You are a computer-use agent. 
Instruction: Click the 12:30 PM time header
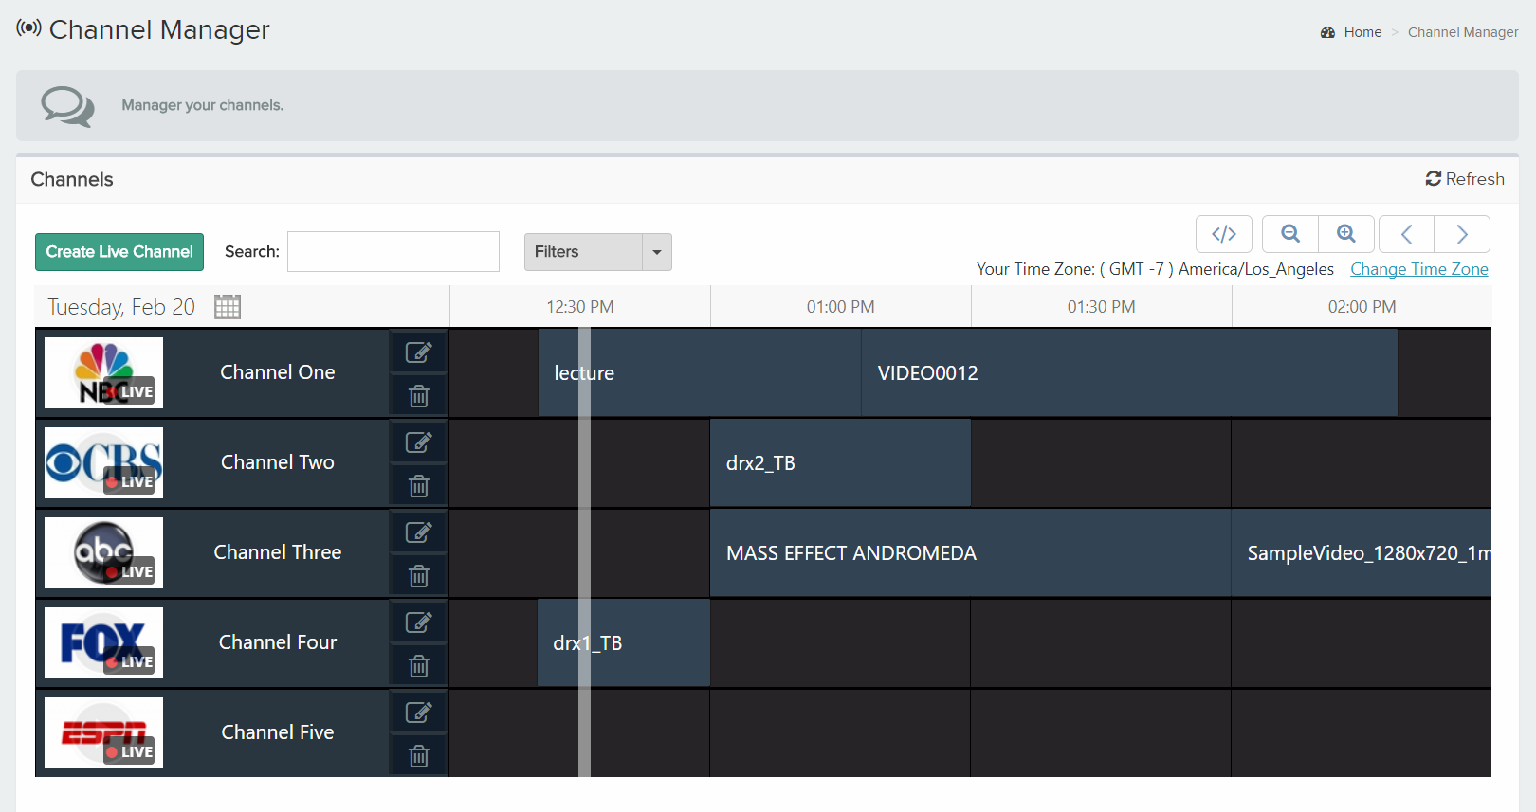[x=580, y=307]
